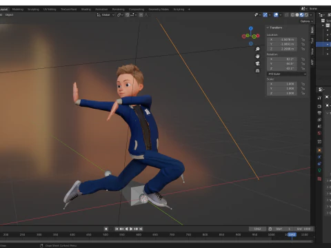The height and width of the screenshot is (248, 331).
Task: Open outliner display mode icon
Action: click(321, 15)
